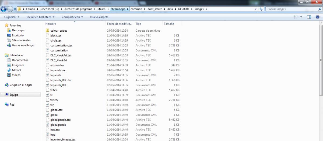Select the globalpanels.tex file name
Viewport: 323px width, 141px height.
pyautogui.click(x=61, y=120)
